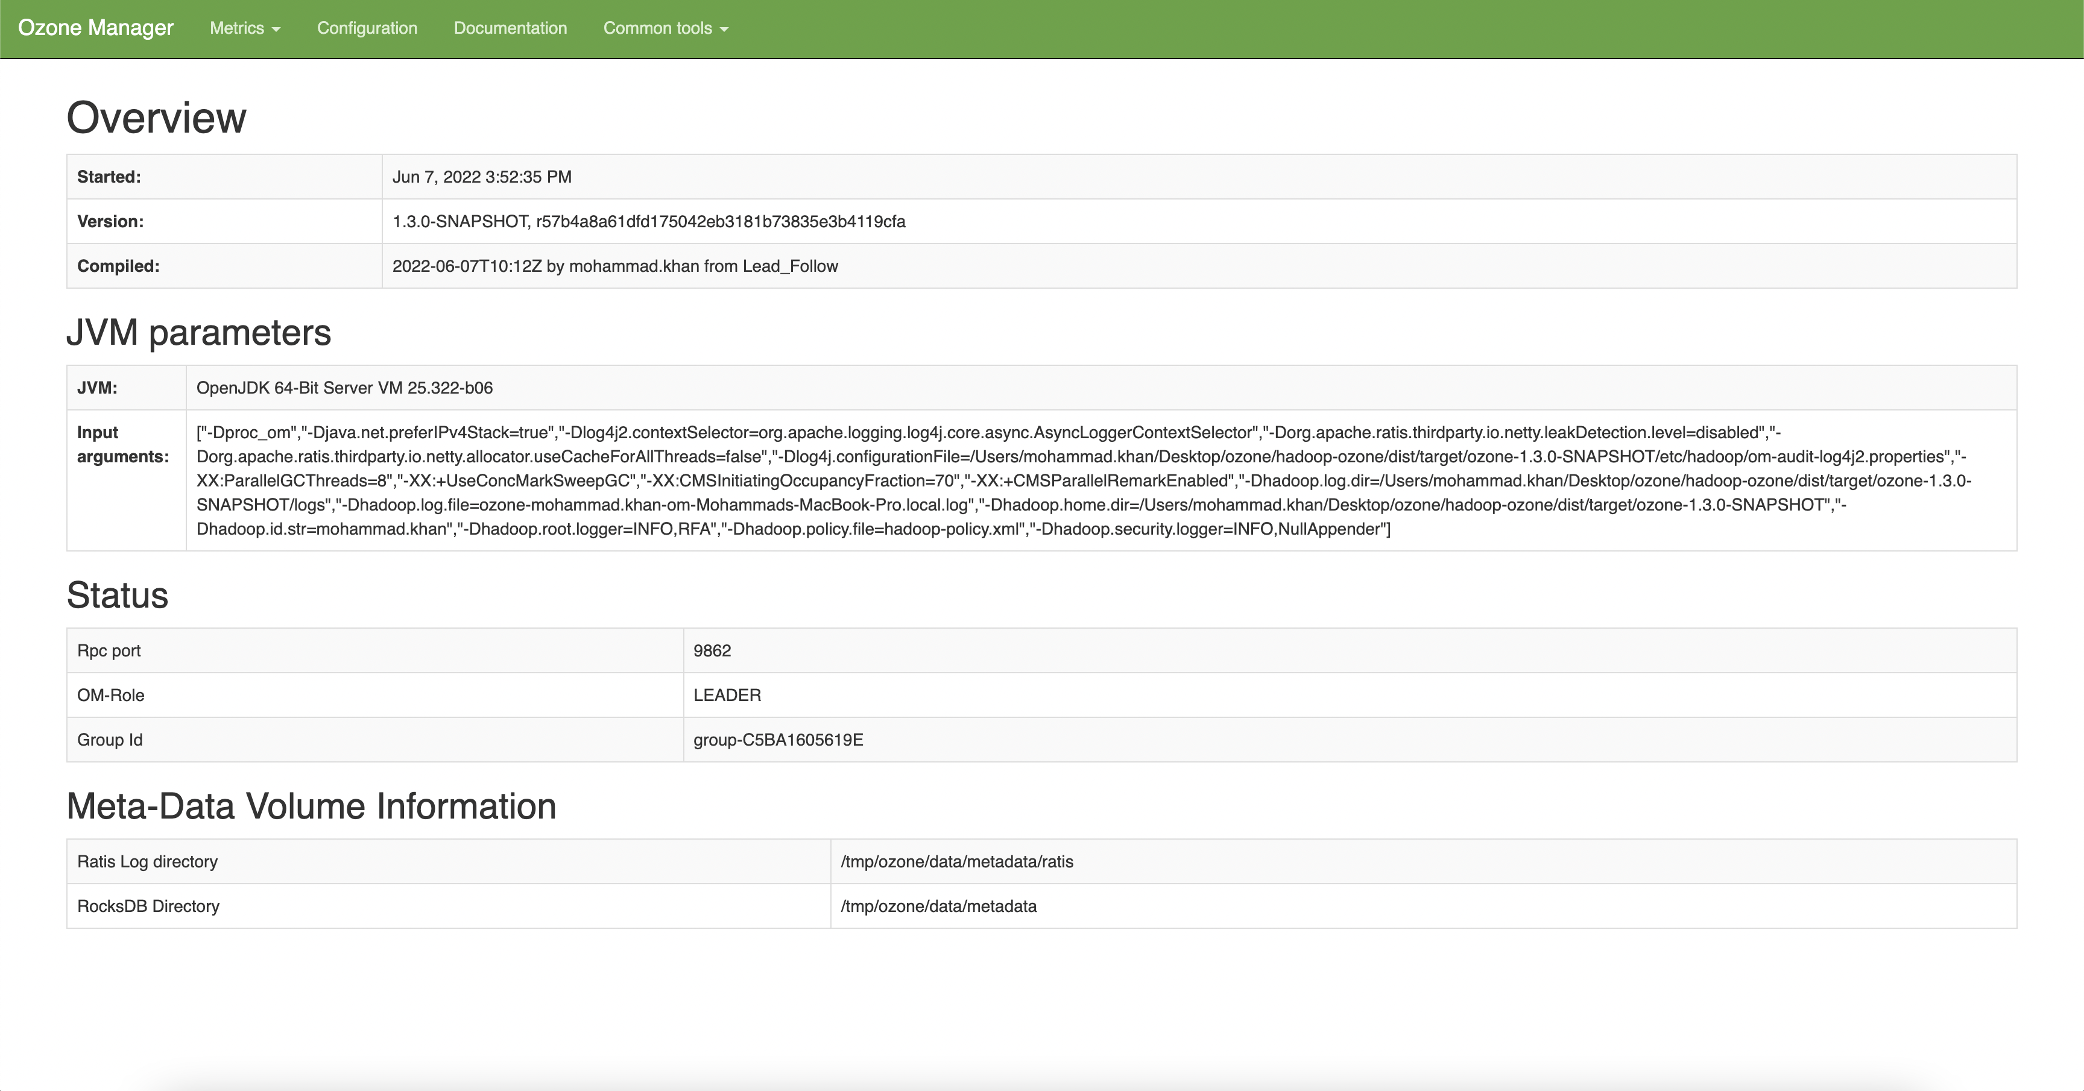Click inside the Input arguments text
Viewport: 2084px width, 1091px height.
point(1084,480)
